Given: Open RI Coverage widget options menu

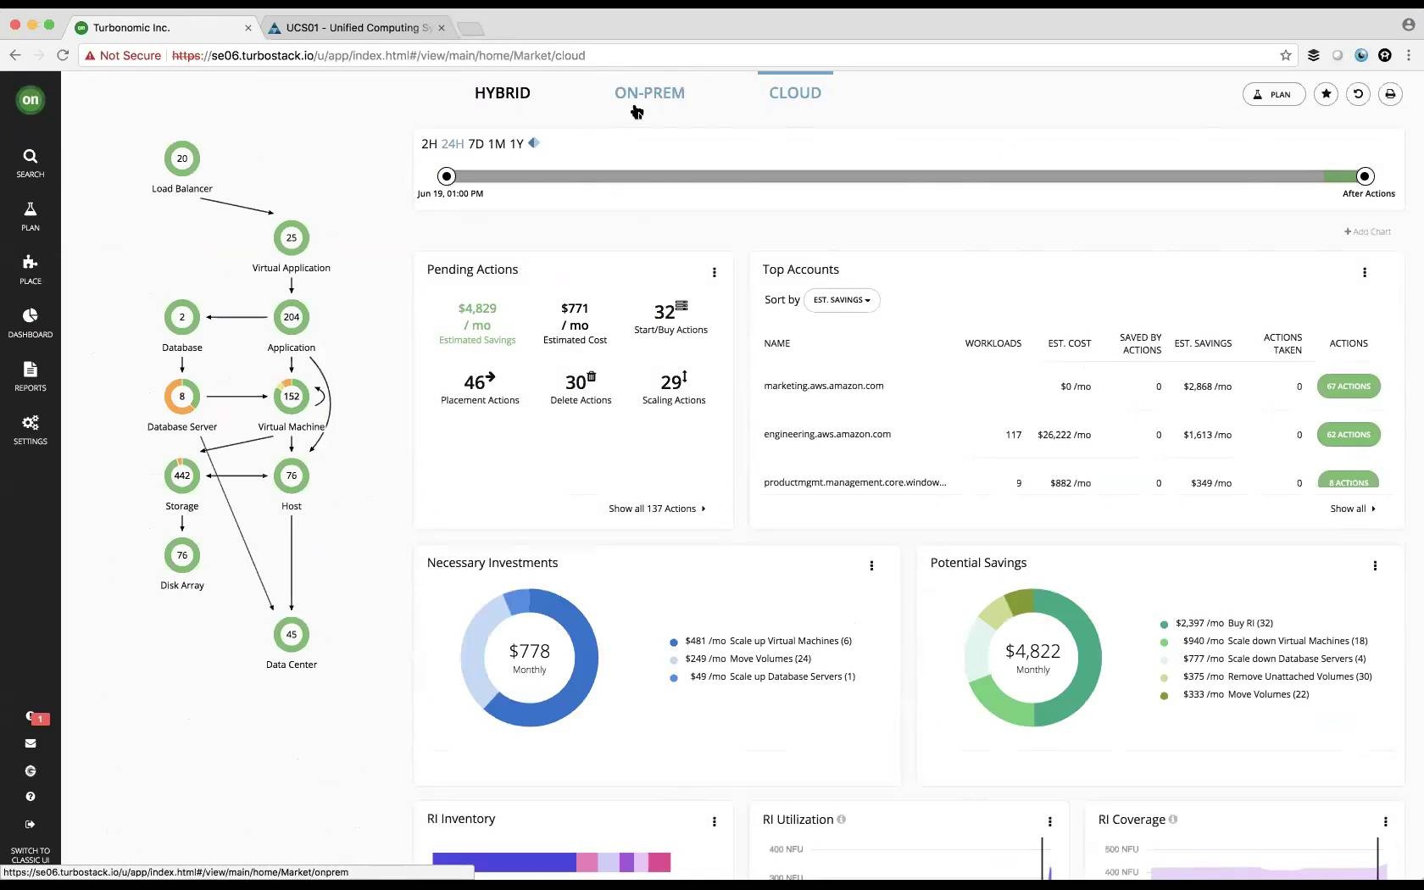Looking at the screenshot, I should coord(1386,821).
